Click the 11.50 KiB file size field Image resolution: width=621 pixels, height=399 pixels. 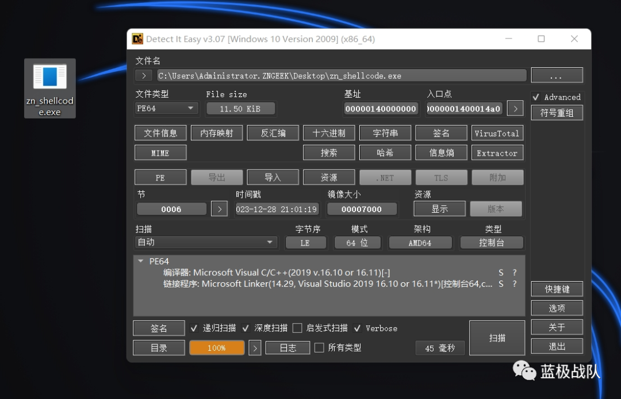click(x=240, y=109)
